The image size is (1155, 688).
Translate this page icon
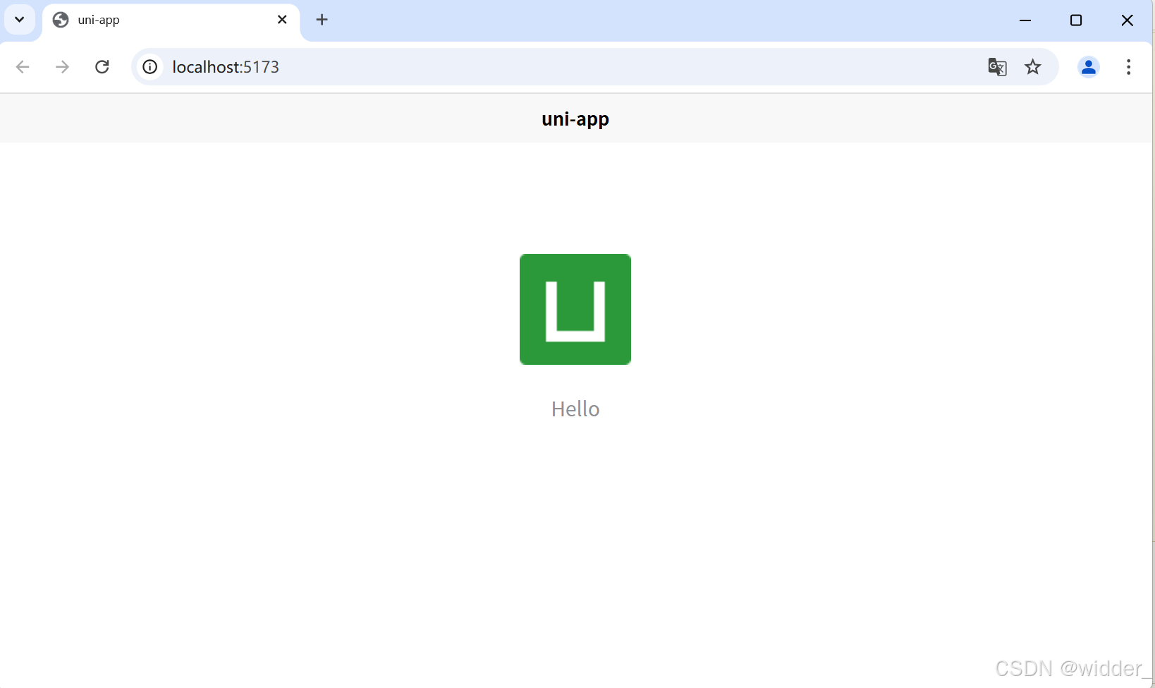tap(997, 67)
